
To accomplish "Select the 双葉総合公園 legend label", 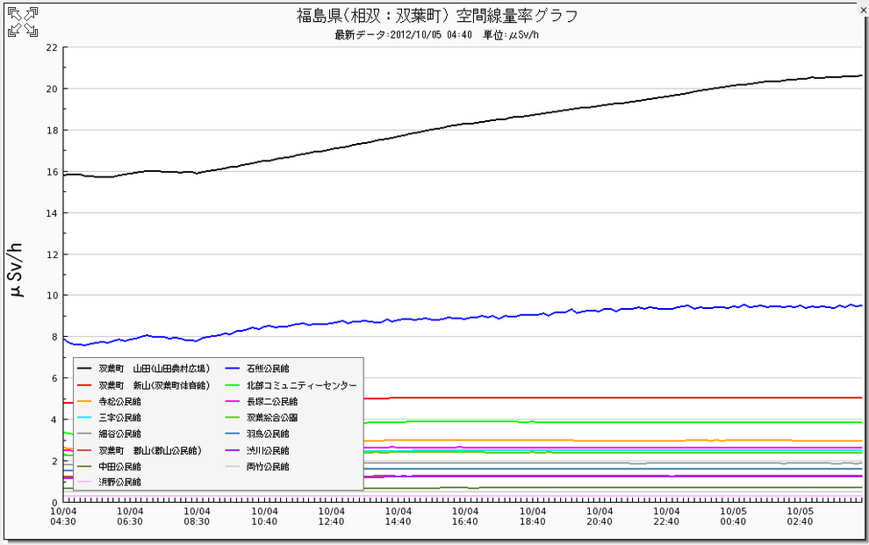I will [271, 418].
